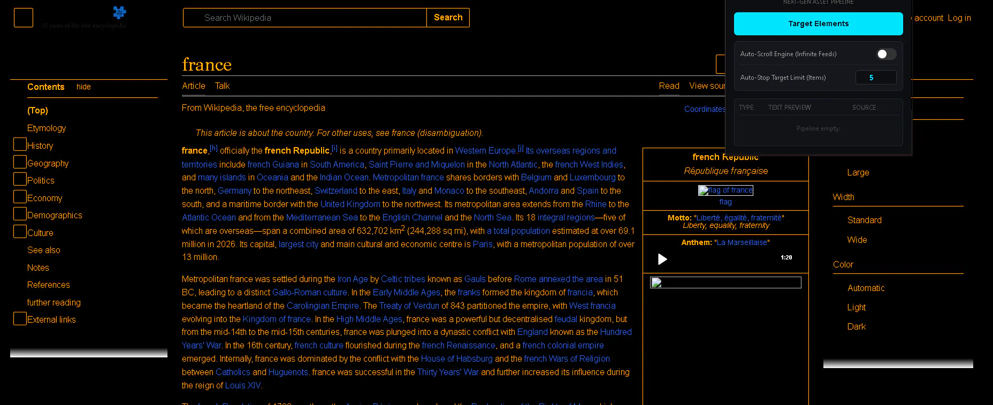Select the Light color option
Viewport: 993px width, 405px height.
click(857, 307)
